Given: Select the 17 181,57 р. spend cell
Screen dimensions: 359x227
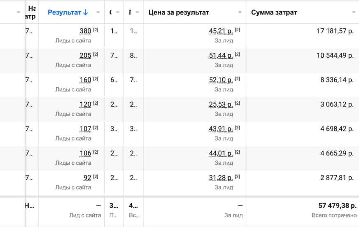Looking at the screenshot, I should coord(335,31).
